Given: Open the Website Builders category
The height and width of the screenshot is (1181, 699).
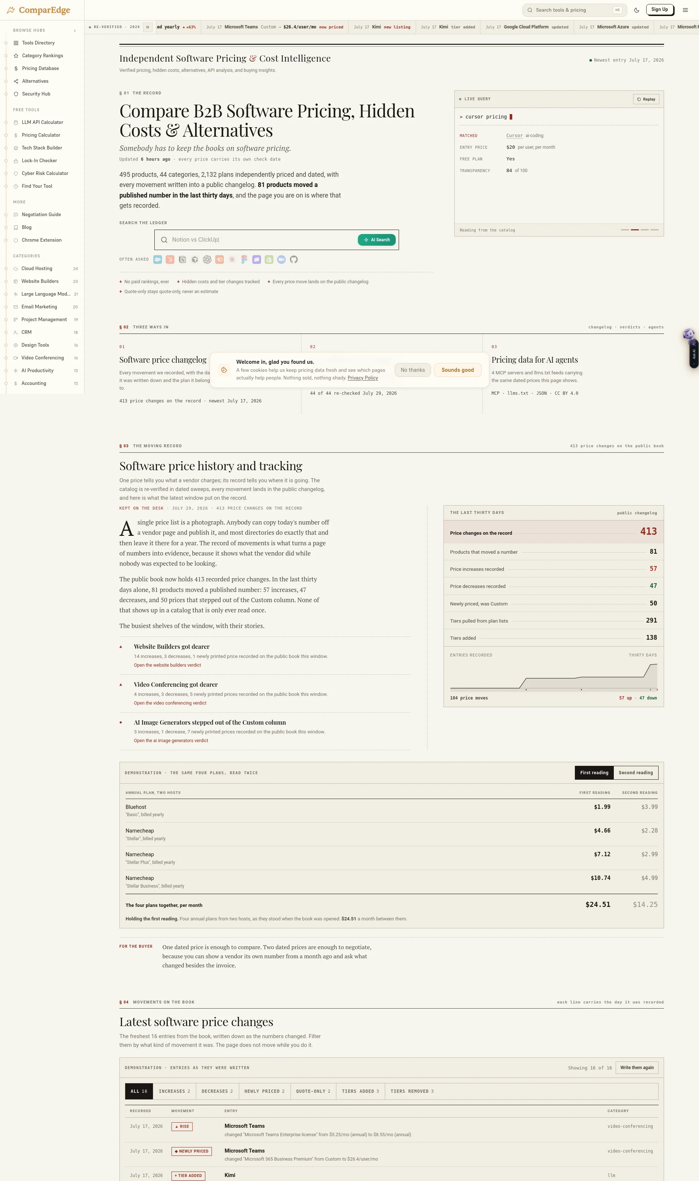Looking at the screenshot, I should pos(45,281).
